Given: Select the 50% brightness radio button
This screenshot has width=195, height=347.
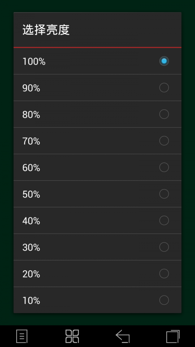Looking at the screenshot, I should click(x=164, y=194).
